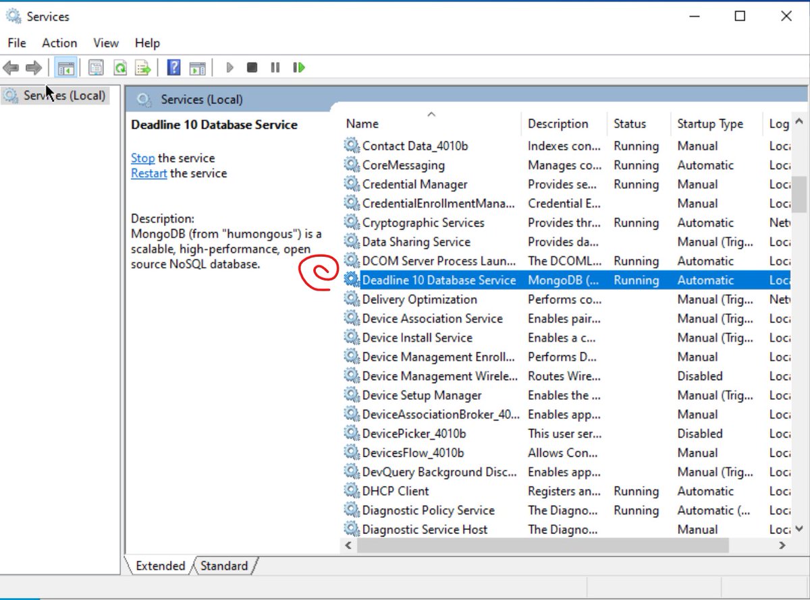Click the Export List toolbar icon
This screenshot has width=810, height=600.
[142, 67]
